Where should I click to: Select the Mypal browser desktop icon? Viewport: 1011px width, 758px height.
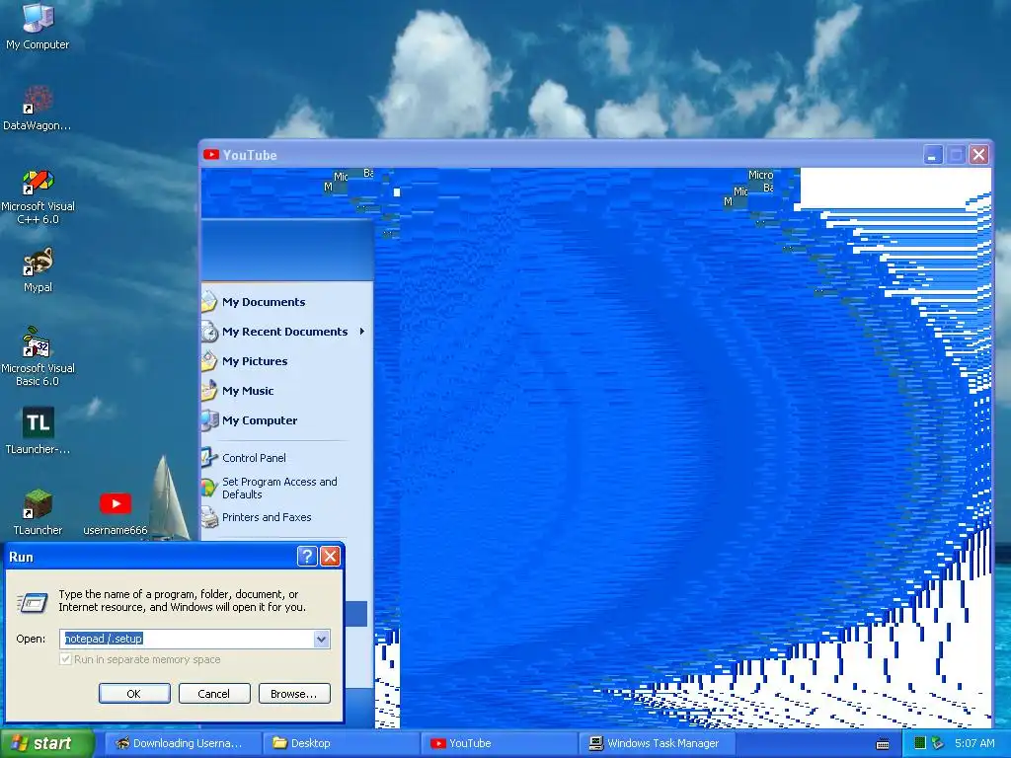point(38,270)
